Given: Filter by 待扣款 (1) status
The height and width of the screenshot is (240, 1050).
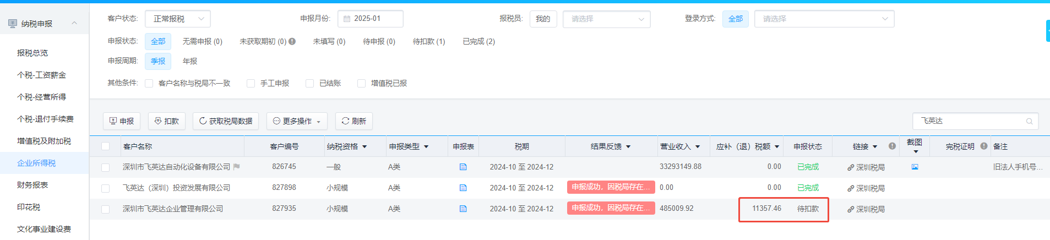Looking at the screenshot, I should [x=429, y=41].
